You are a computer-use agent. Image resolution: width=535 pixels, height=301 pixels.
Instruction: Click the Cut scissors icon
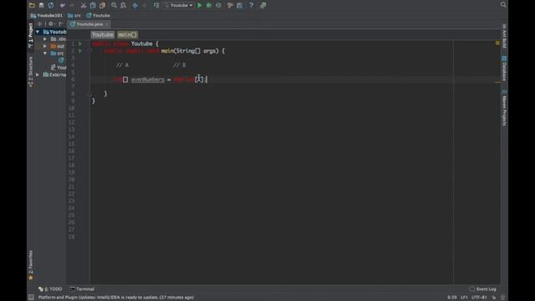[x=84, y=6]
